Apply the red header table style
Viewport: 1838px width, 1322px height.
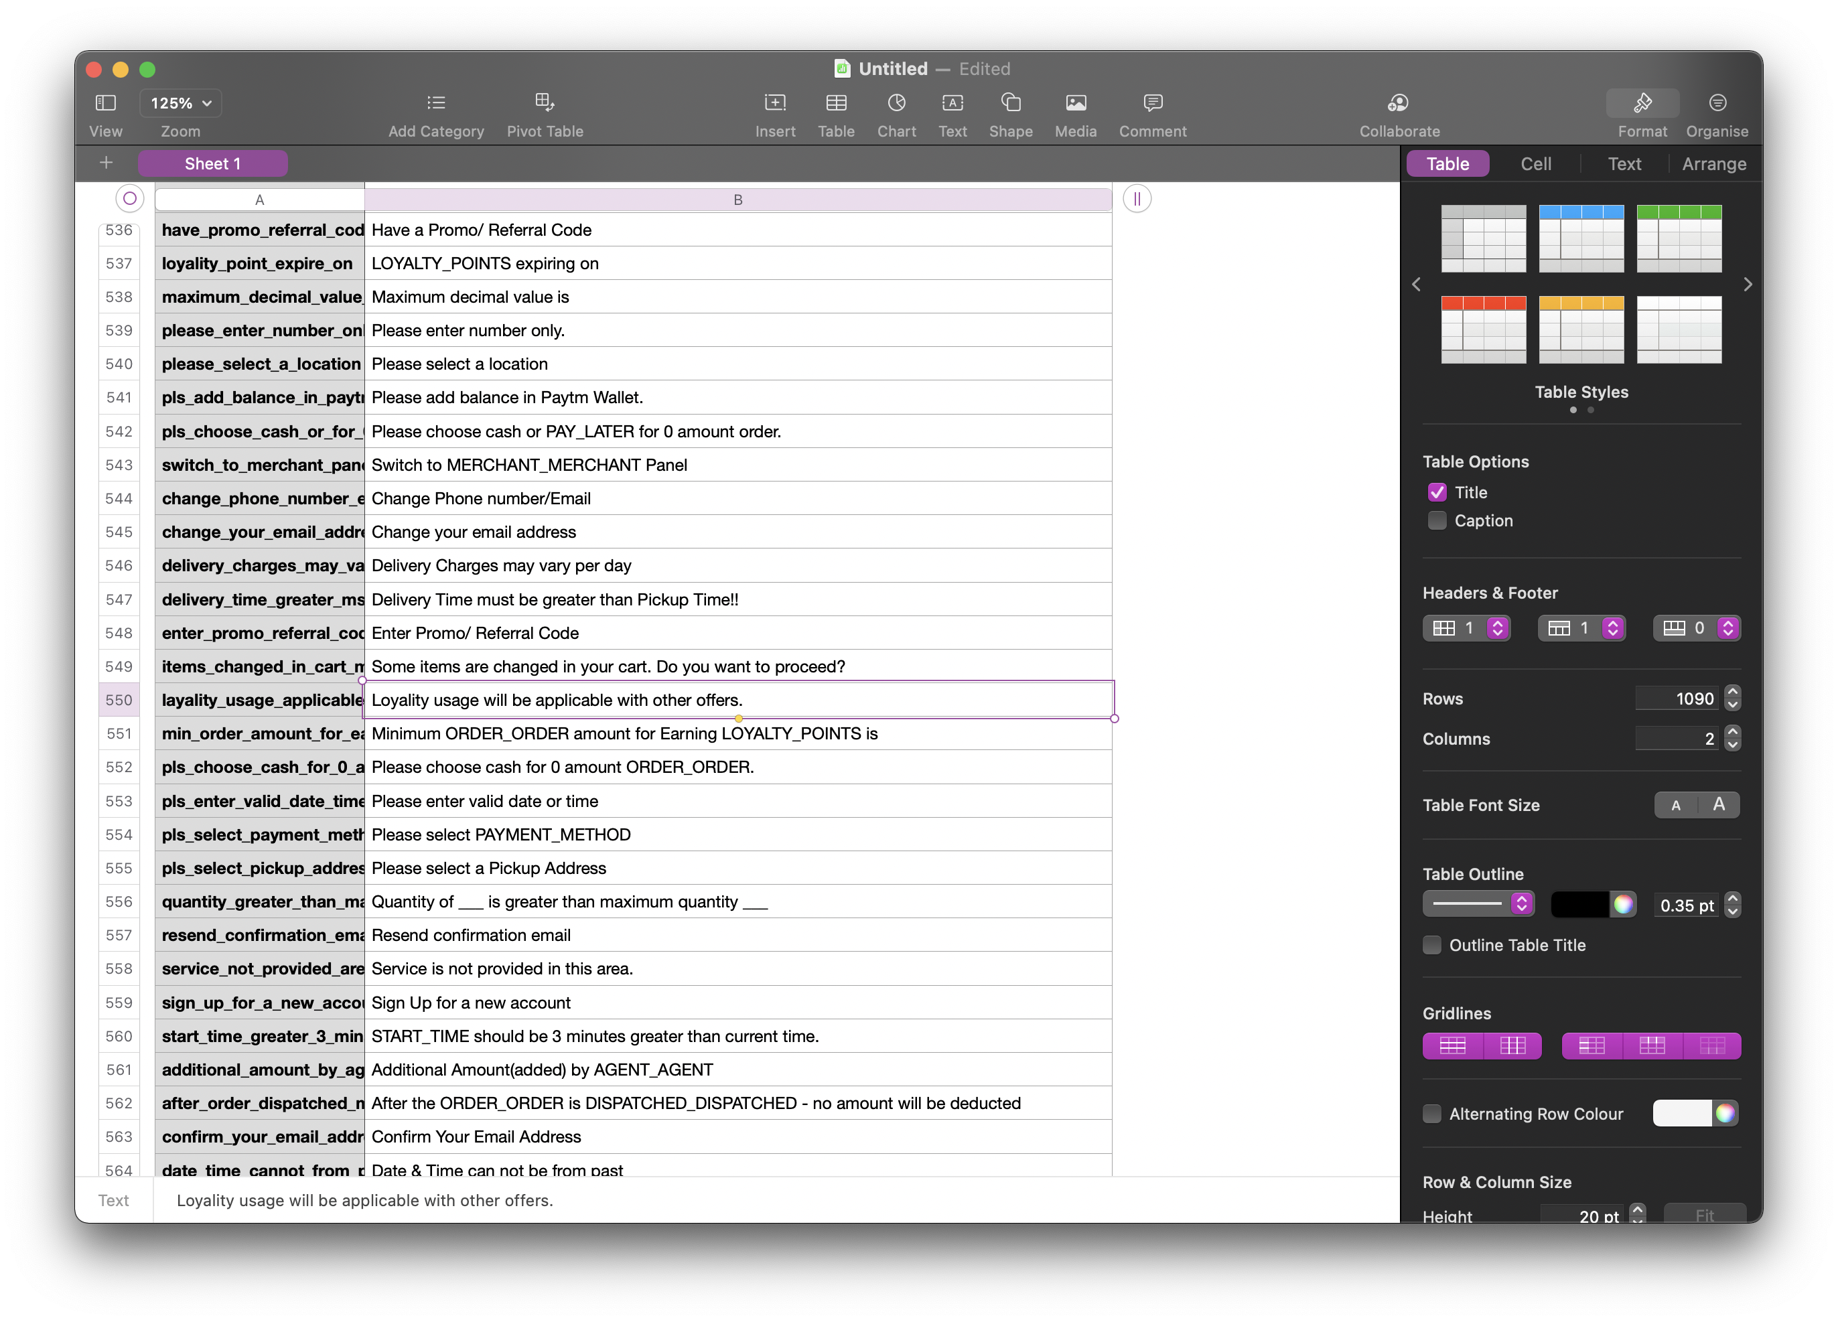coord(1483,329)
